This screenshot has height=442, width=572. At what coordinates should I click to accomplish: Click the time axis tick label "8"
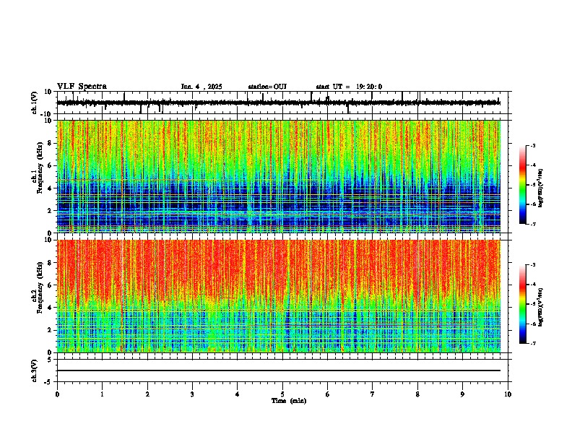click(417, 394)
